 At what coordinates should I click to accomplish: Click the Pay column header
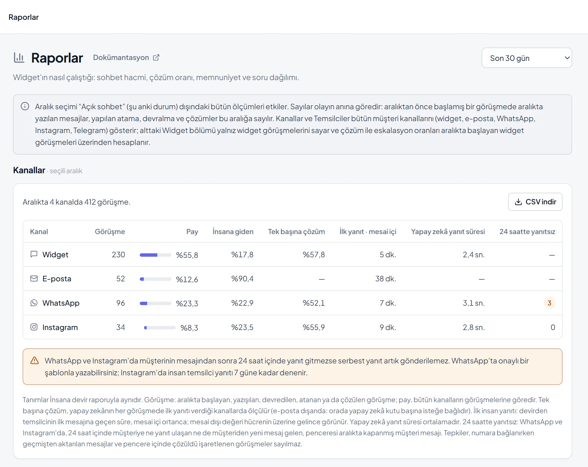[192, 232]
